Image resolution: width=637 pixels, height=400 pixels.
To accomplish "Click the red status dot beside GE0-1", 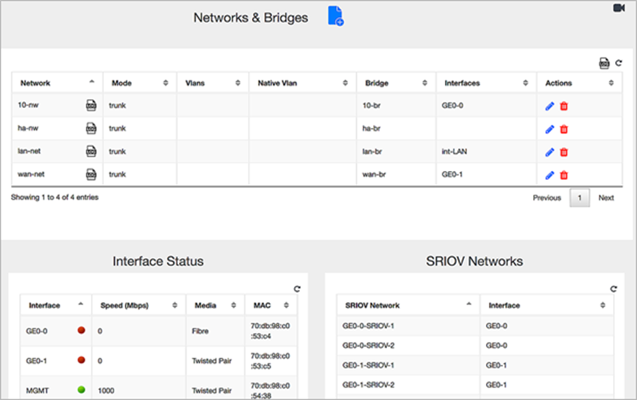I will pos(81,360).
